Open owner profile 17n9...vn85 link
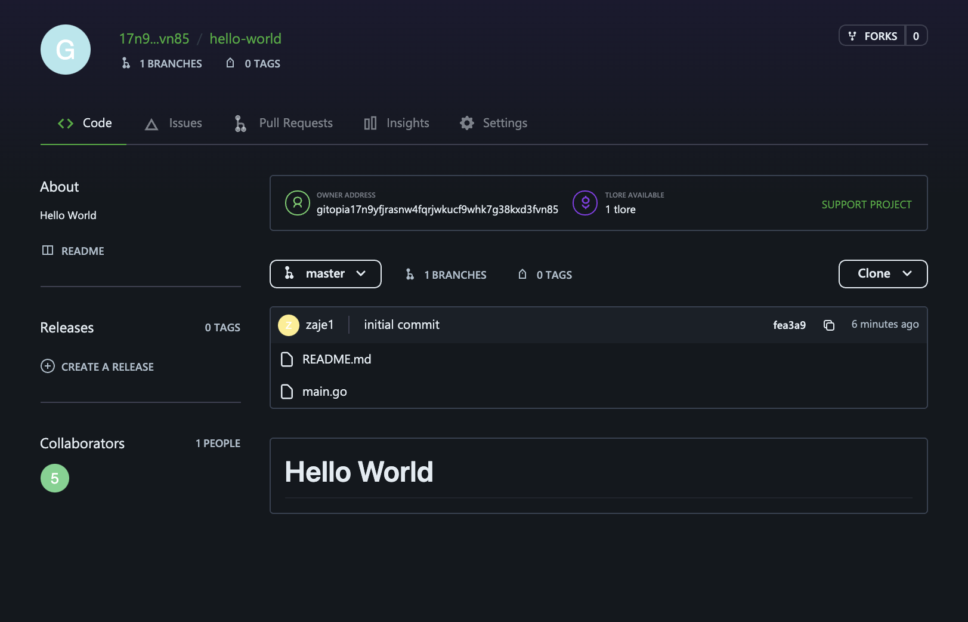The height and width of the screenshot is (622, 968). tap(154, 39)
